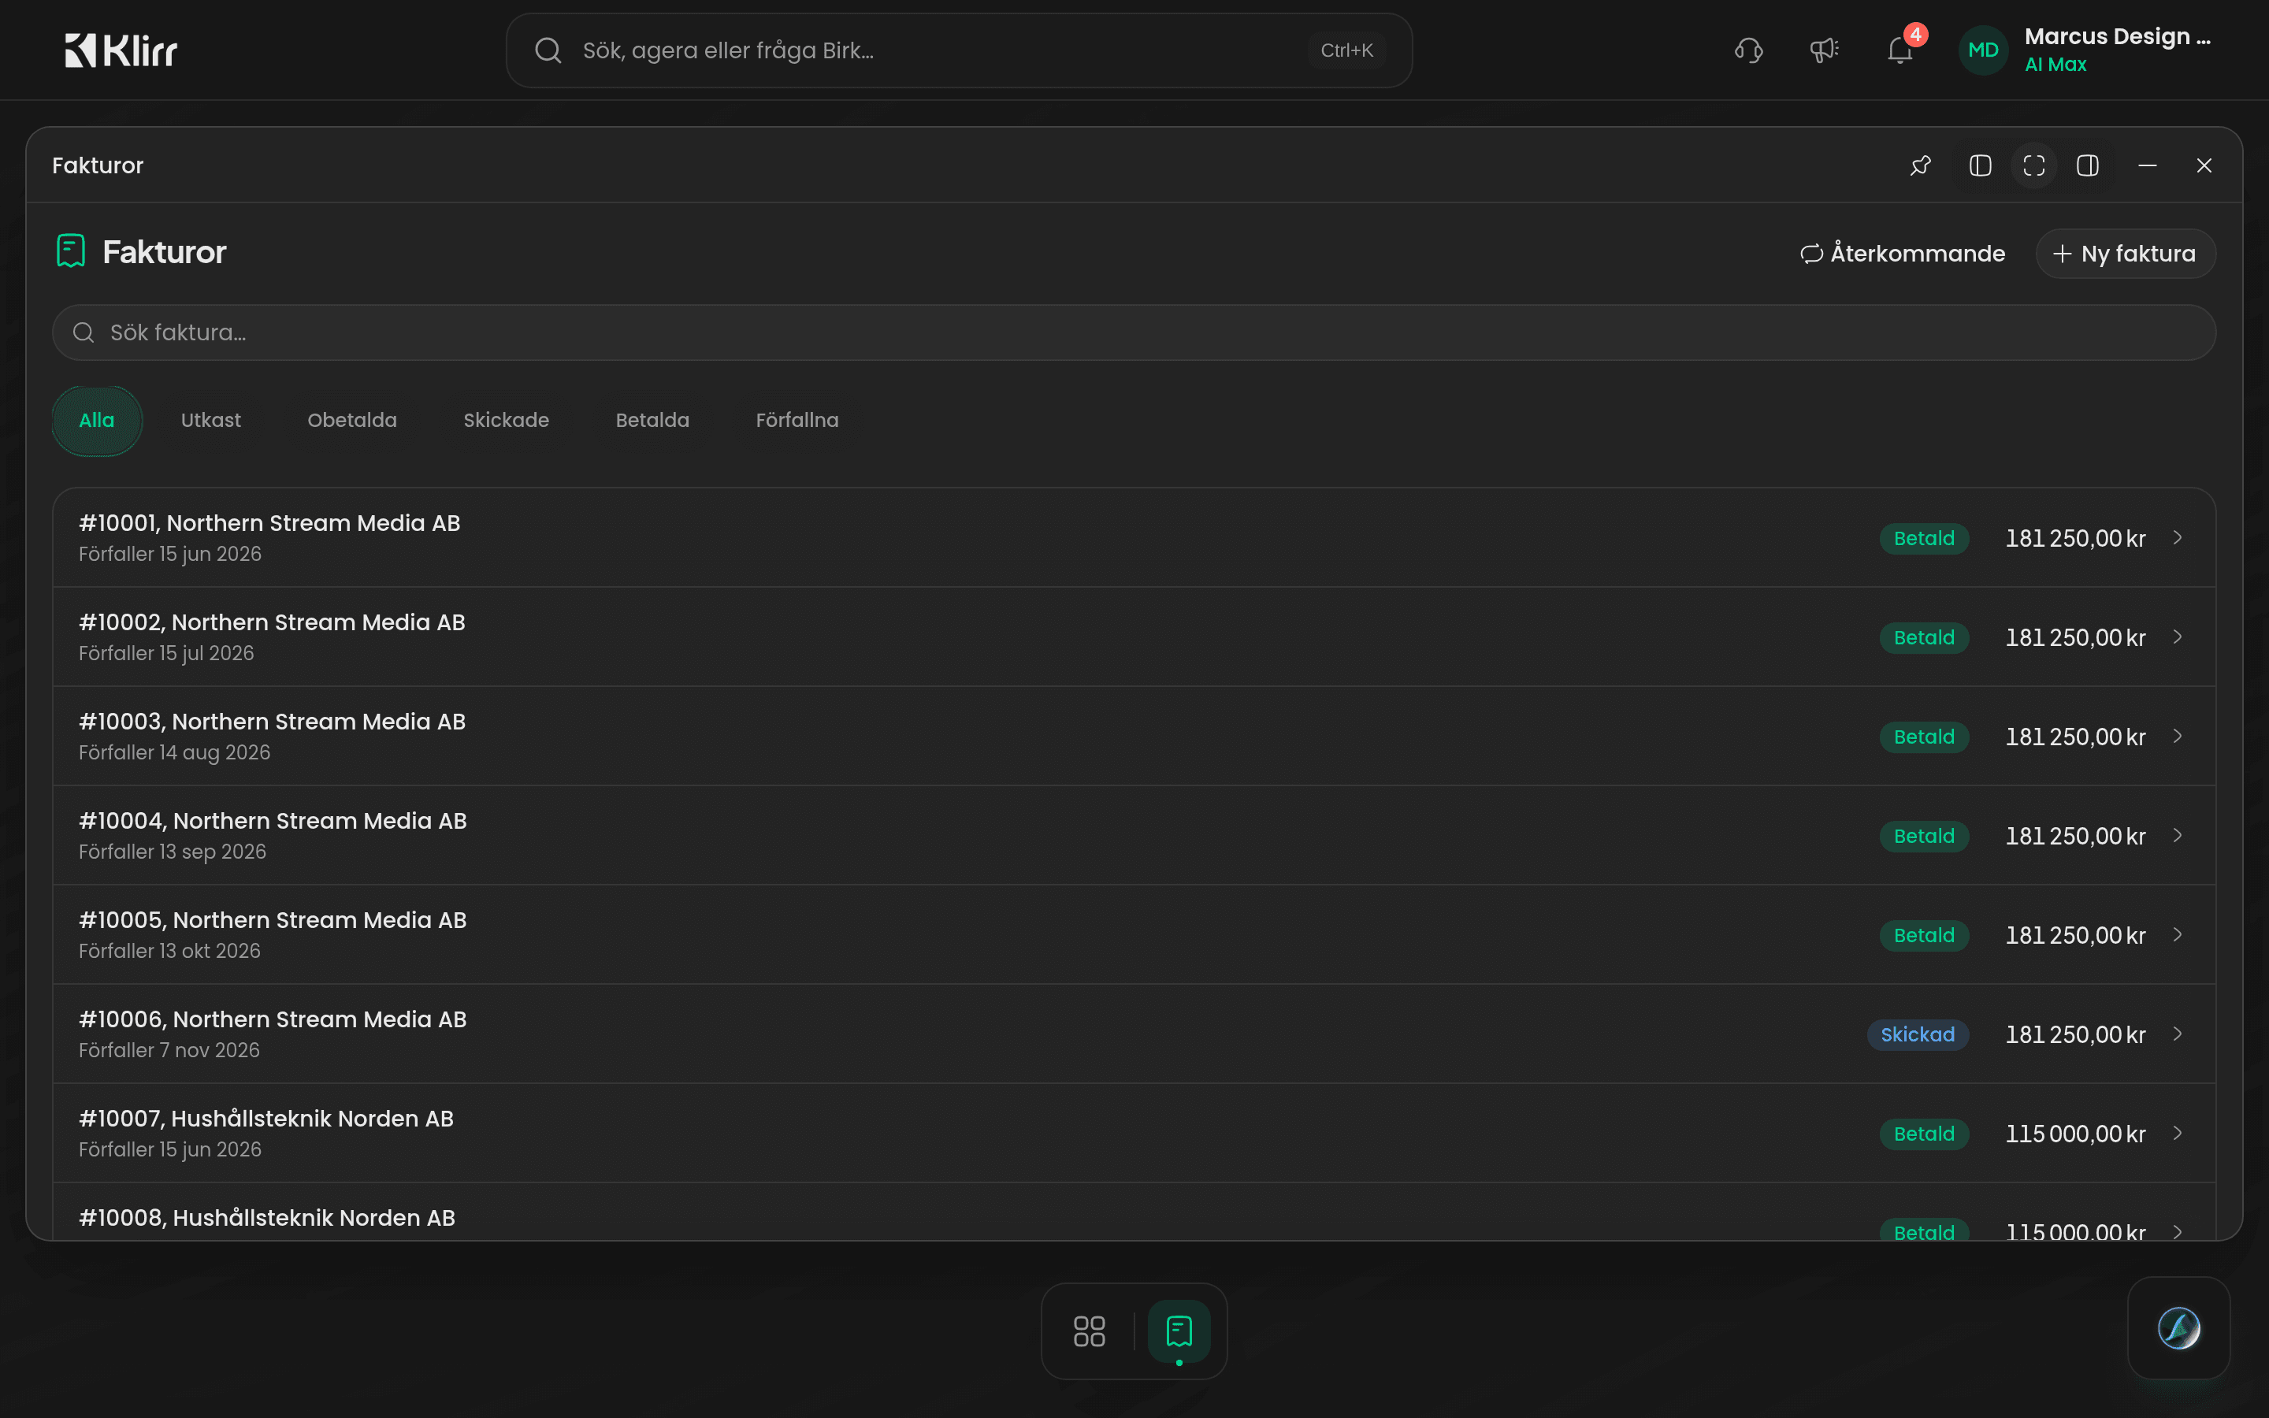The height and width of the screenshot is (1418, 2269).
Task: Click the Skickad badge on #10006
Action: (x=1918, y=1034)
